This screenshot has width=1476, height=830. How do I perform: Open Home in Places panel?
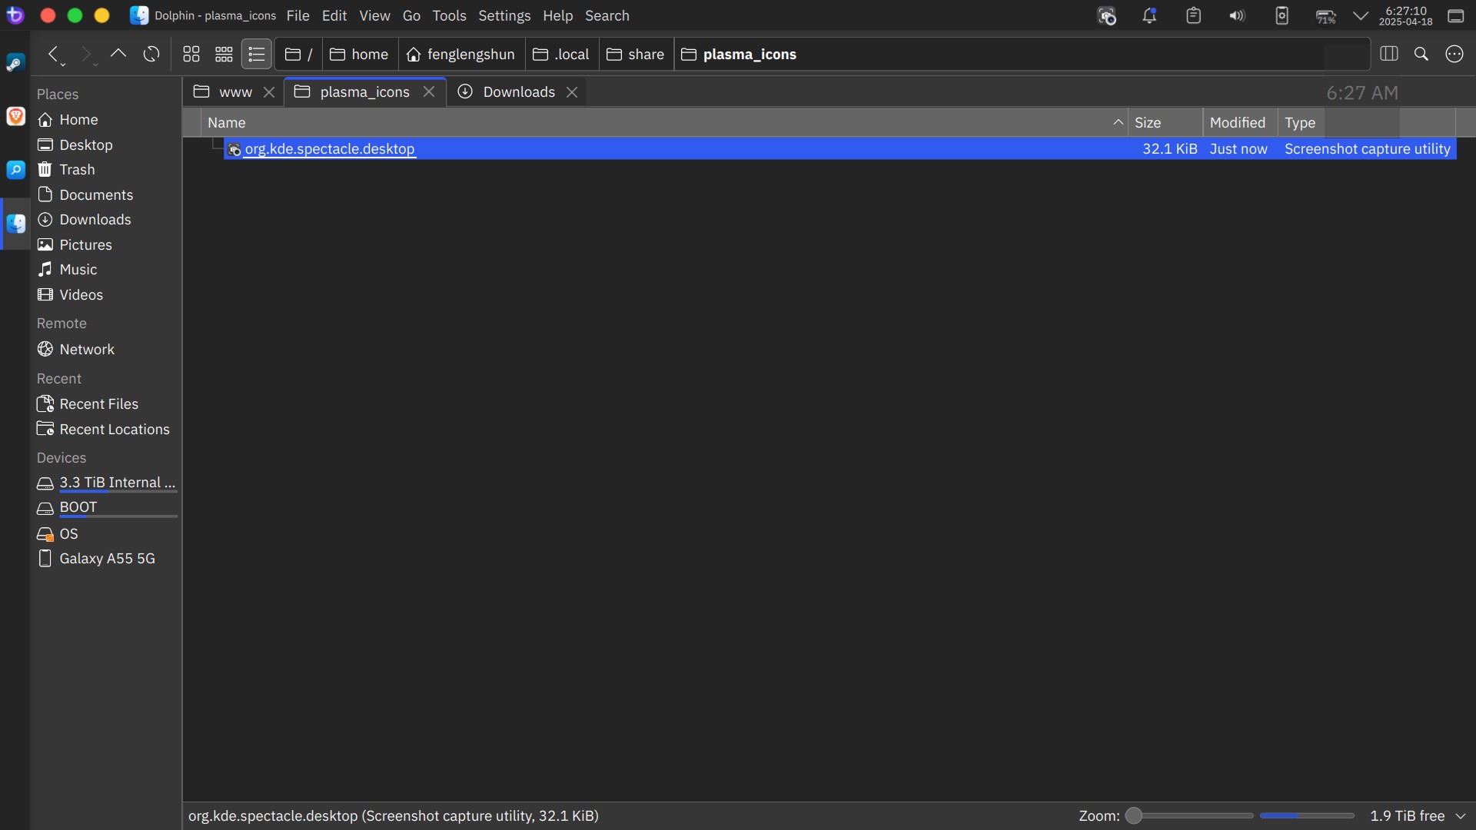coord(105,120)
